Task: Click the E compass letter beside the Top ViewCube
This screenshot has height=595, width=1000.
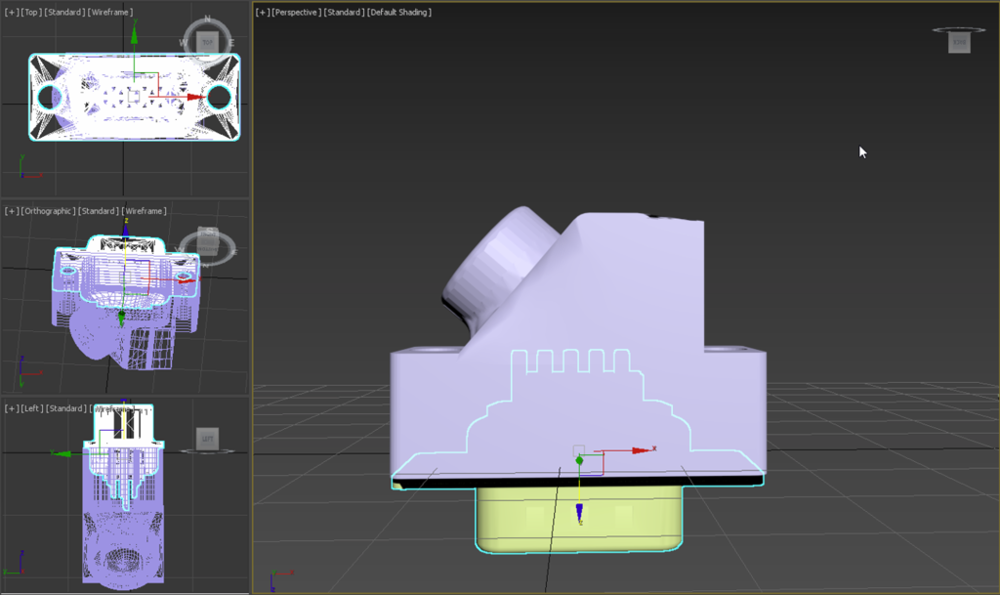Action: click(x=231, y=41)
